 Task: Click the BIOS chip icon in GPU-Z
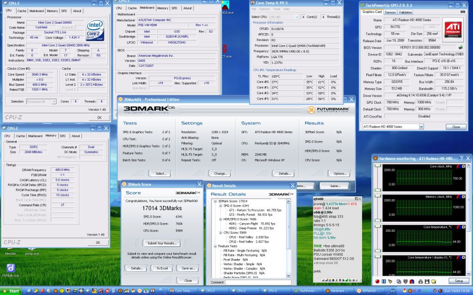click(x=460, y=47)
